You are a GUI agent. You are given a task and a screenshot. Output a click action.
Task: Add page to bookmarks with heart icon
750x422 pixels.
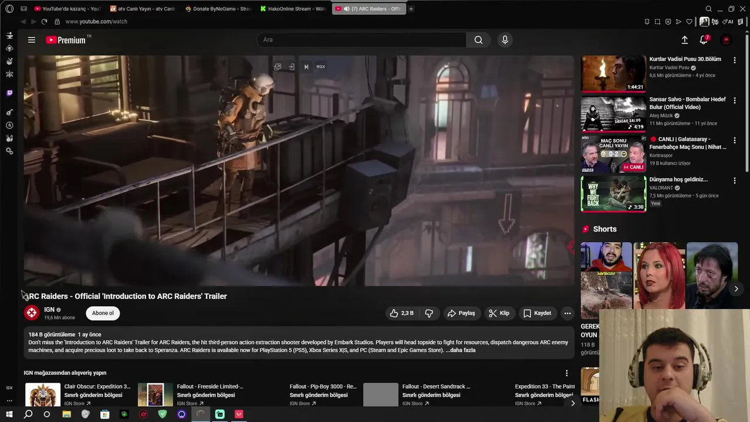pos(689,22)
